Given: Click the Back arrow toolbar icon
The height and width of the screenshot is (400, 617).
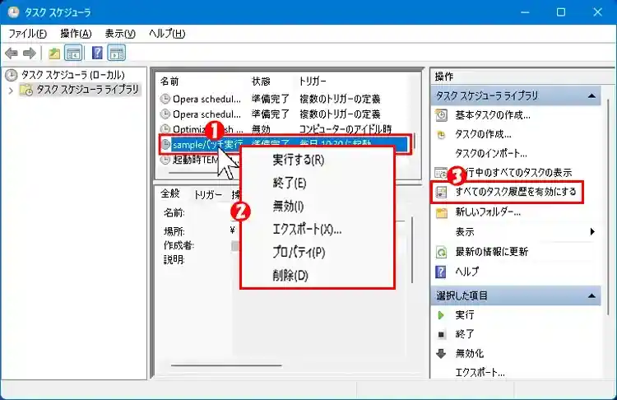Looking at the screenshot, I should pyautogui.click(x=12, y=53).
